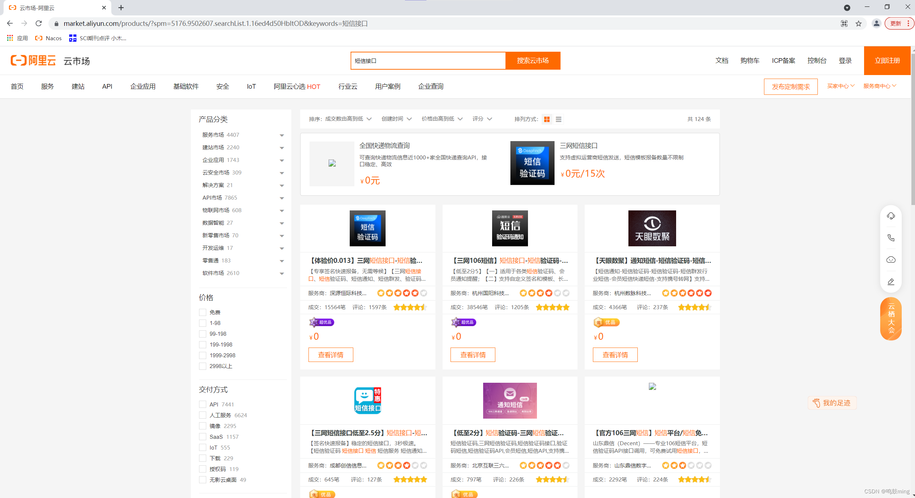Open new browser tab with plus icon

tap(121, 8)
